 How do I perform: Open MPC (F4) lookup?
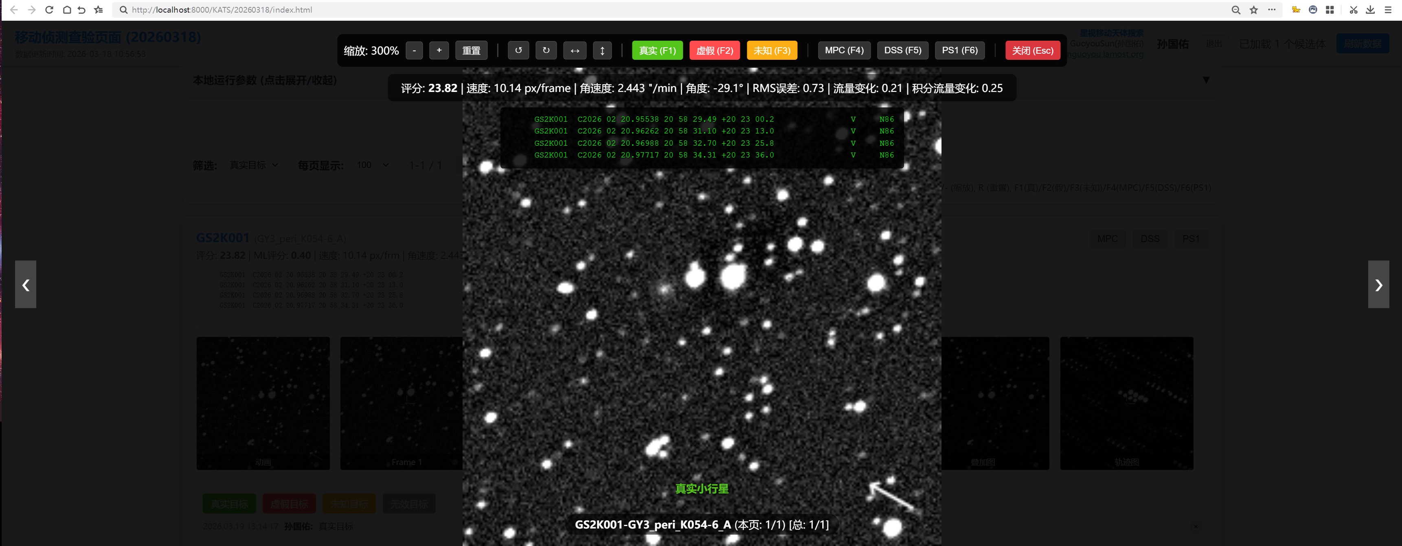(x=844, y=50)
